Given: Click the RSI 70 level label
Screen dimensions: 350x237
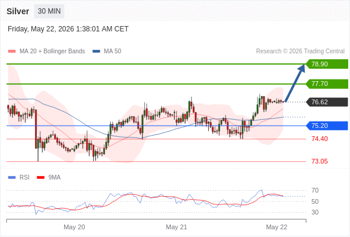Looking at the screenshot, I should 315,190.
